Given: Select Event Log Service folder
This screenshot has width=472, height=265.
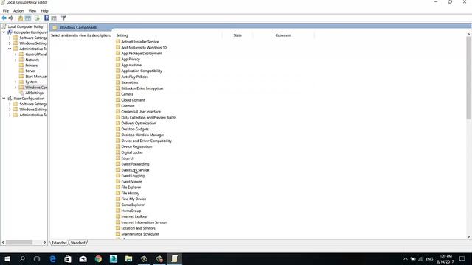Looking at the screenshot, I should tap(135, 170).
